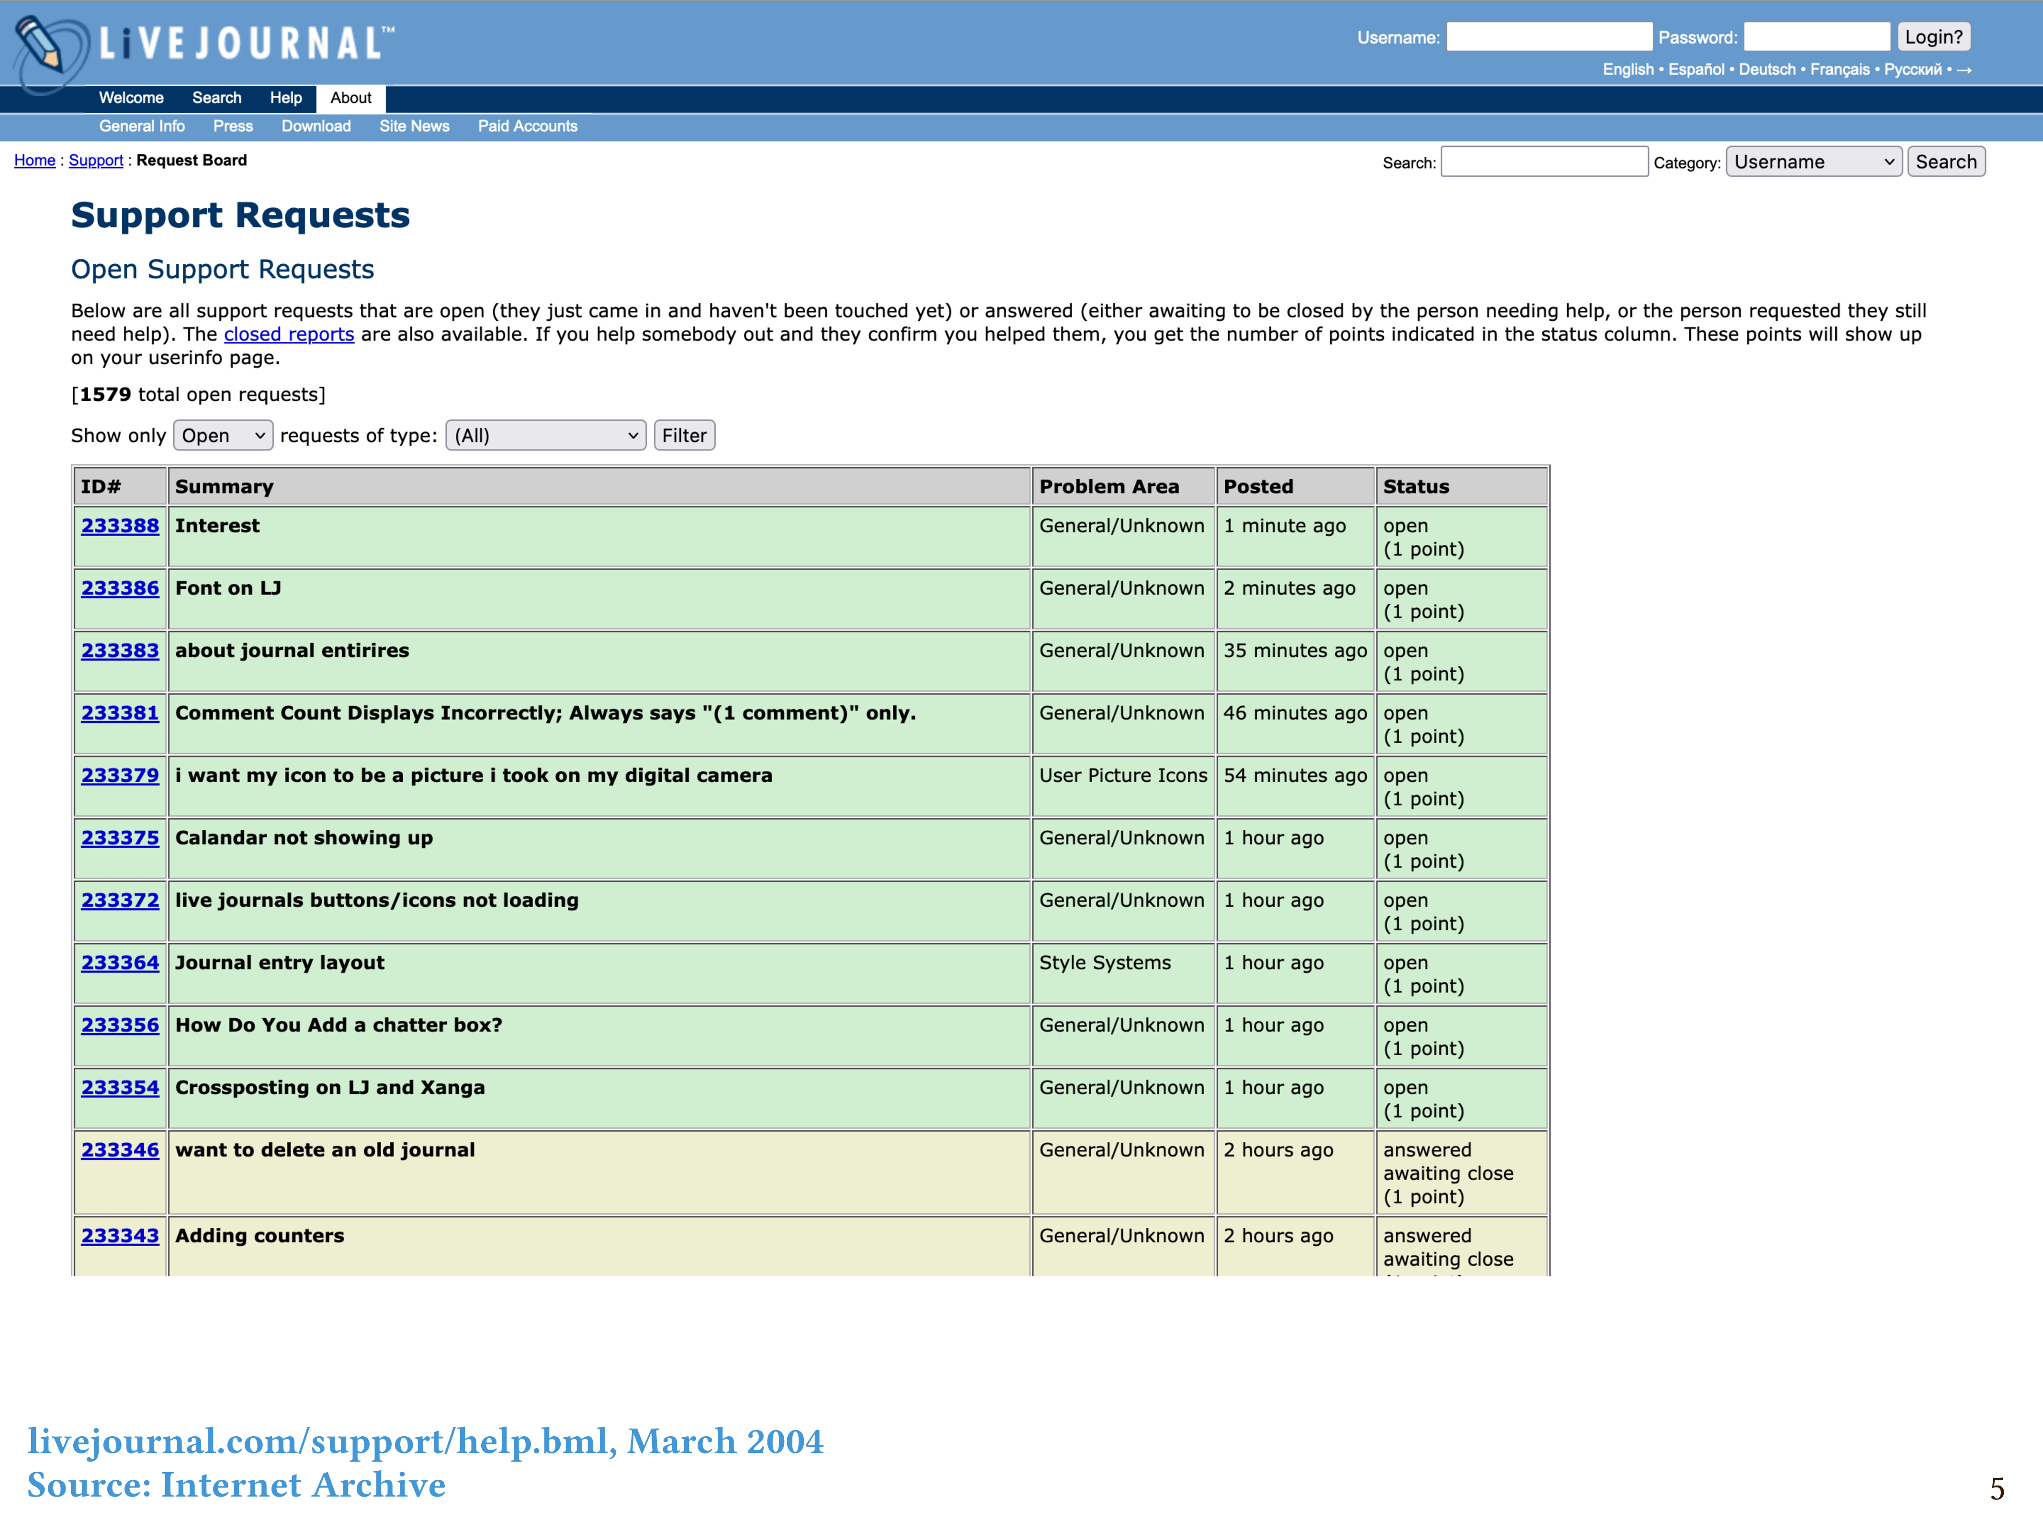The height and width of the screenshot is (1532, 2043).
Task: Click the Password login field
Action: pyautogui.click(x=1816, y=37)
